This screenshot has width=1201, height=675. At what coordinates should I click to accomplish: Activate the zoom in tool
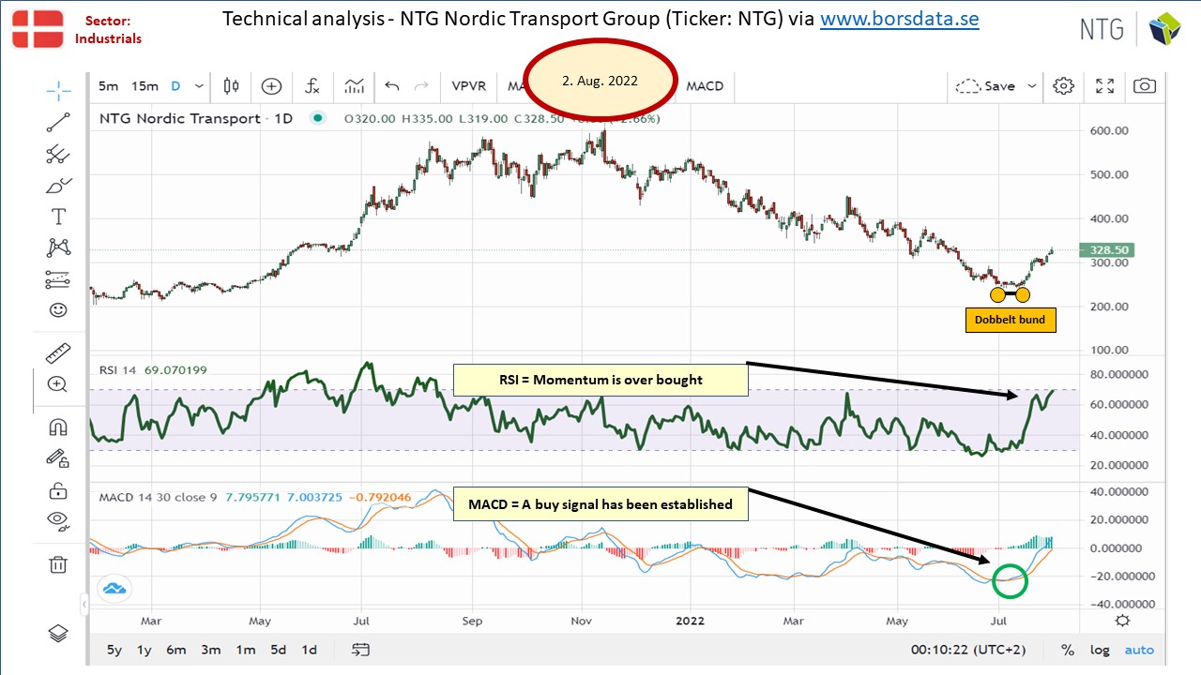click(58, 383)
